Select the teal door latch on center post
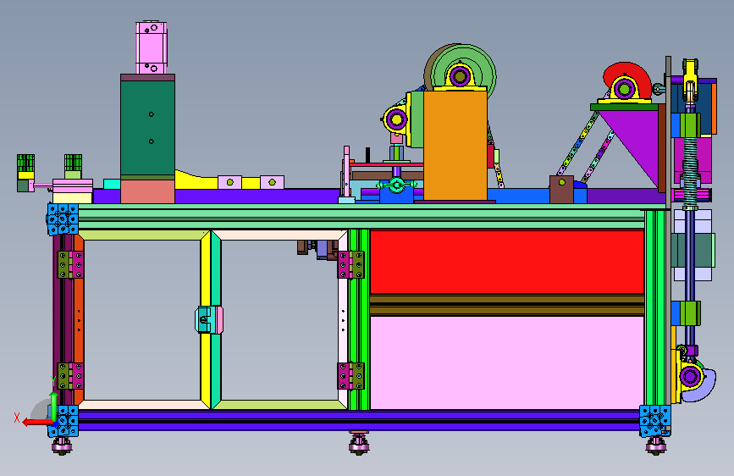Viewport: 734px width, 476px height. coord(209,319)
